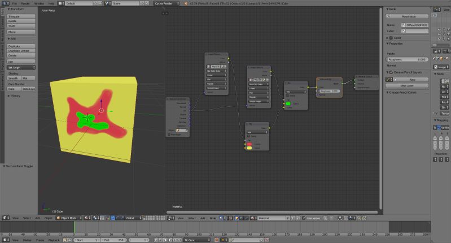Toggle the preview range icon in timeline

(65, 240)
